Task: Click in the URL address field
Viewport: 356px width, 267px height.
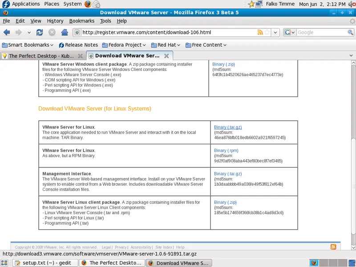Action: (x=169, y=32)
